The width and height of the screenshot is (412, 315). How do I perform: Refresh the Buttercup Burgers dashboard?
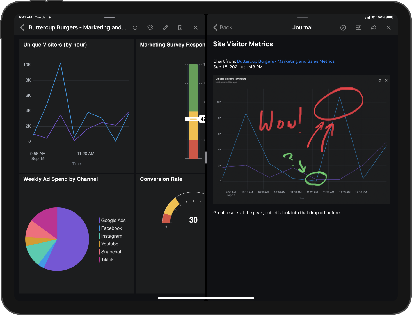tap(135, 27)
